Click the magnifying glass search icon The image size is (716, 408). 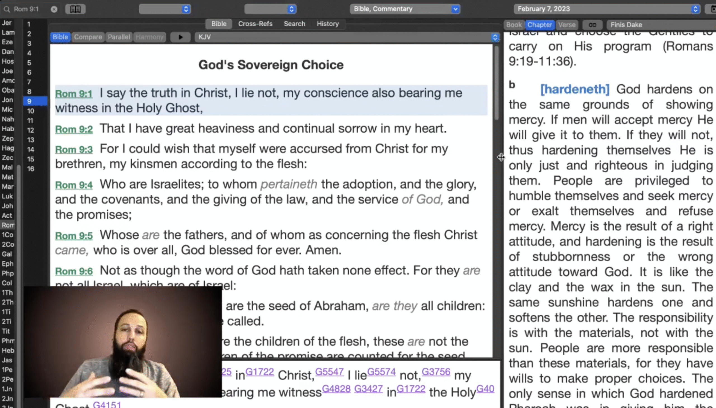(7, 9)
